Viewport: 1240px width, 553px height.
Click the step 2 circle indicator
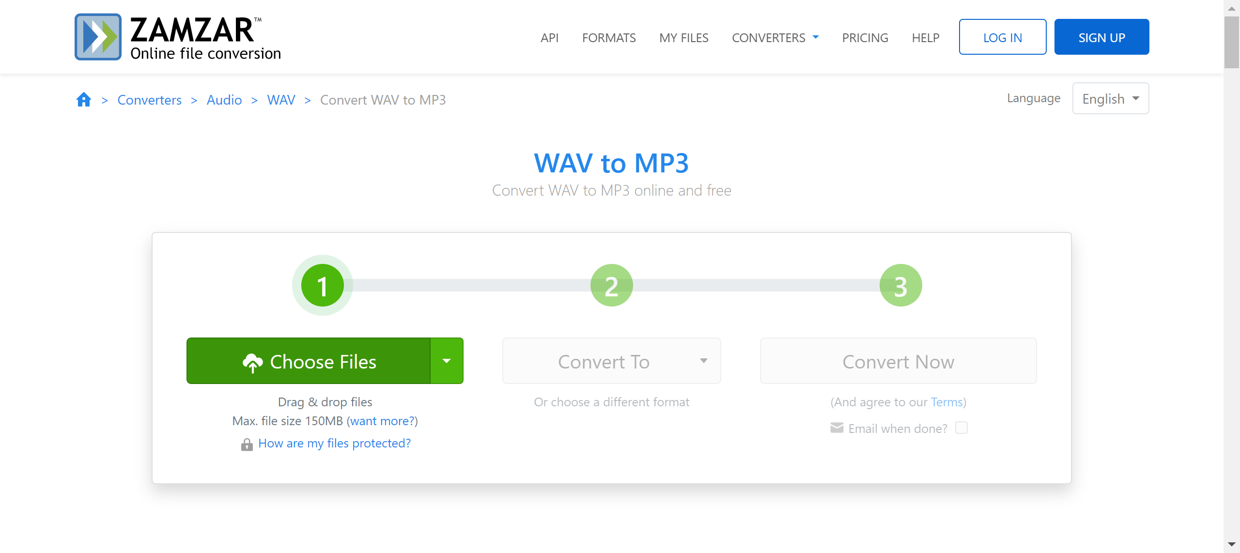coord(611,286)
